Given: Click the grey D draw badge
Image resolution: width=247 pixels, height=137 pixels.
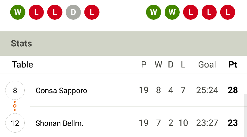Looking at the screenshot, I should (x=73, y=12).
